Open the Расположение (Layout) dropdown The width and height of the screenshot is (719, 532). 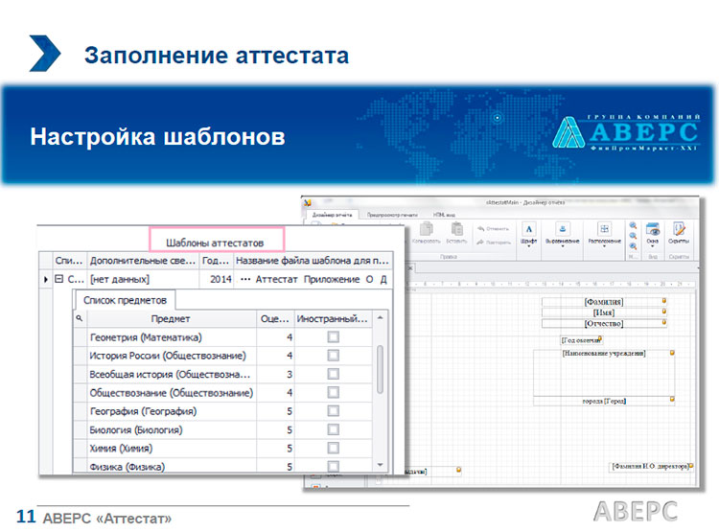click(604, 235)
